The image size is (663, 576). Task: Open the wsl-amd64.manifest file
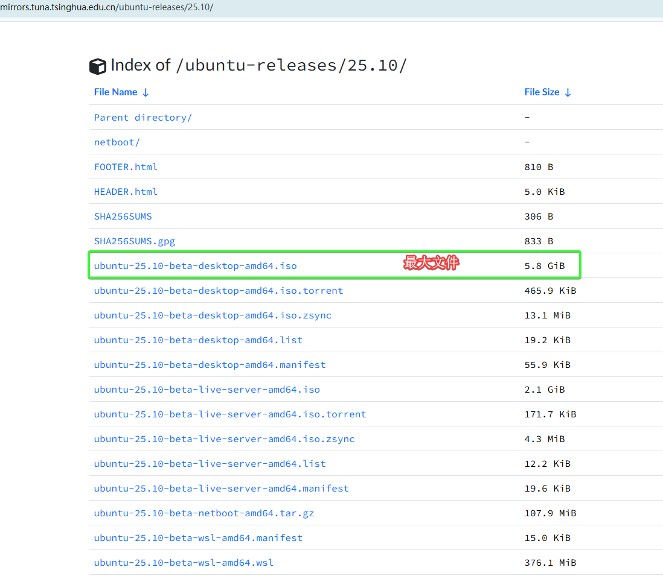pos(198,538)
